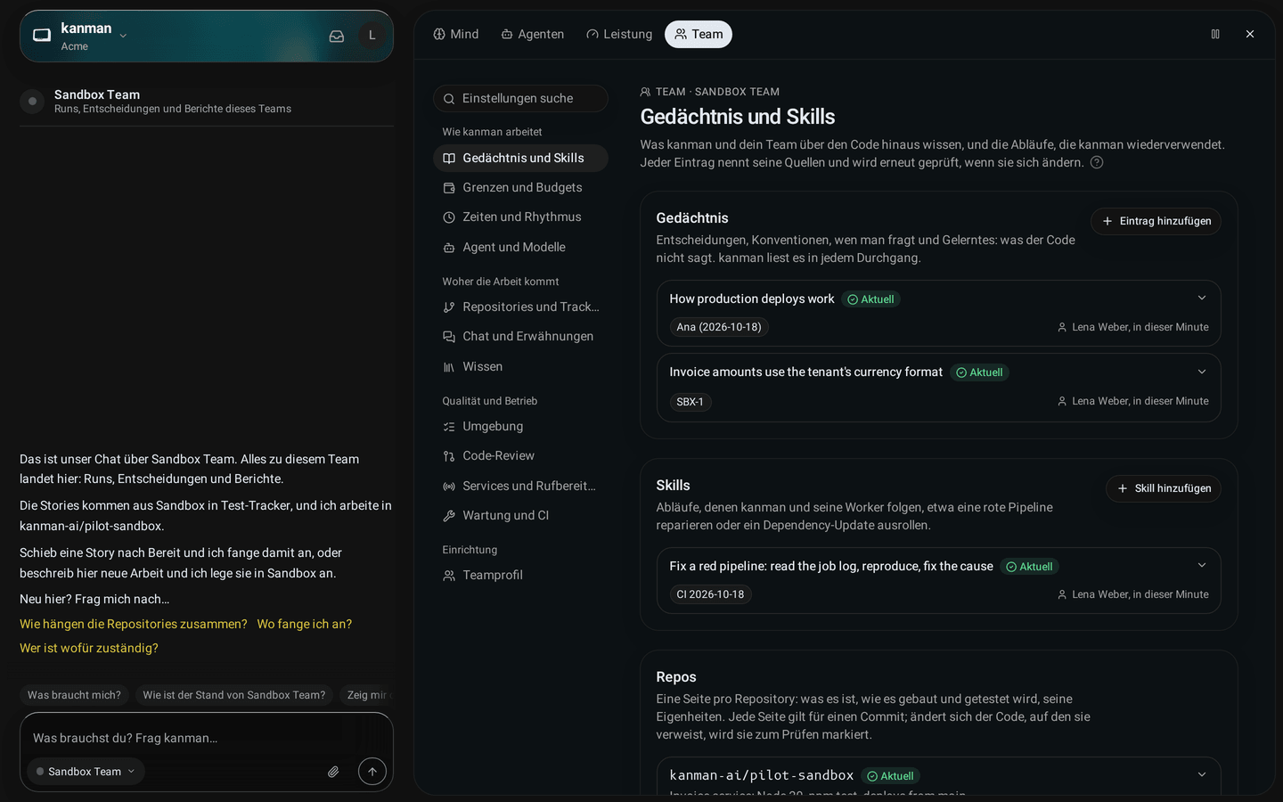1283x802 pixels.
Task: Click Skill hinzufügen button
Action: (1164, 488)
